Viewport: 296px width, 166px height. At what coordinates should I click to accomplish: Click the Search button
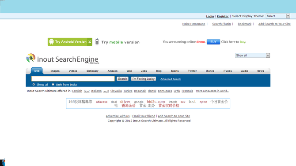click(122, 79)
